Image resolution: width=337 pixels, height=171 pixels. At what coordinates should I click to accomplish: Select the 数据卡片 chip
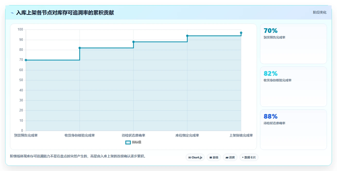coord(249,157)
